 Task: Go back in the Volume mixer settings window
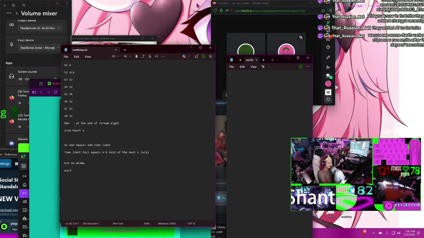coord(5,5)
